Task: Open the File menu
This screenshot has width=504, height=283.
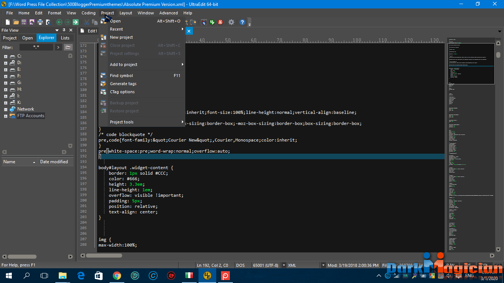Action: tap(10, 13)
